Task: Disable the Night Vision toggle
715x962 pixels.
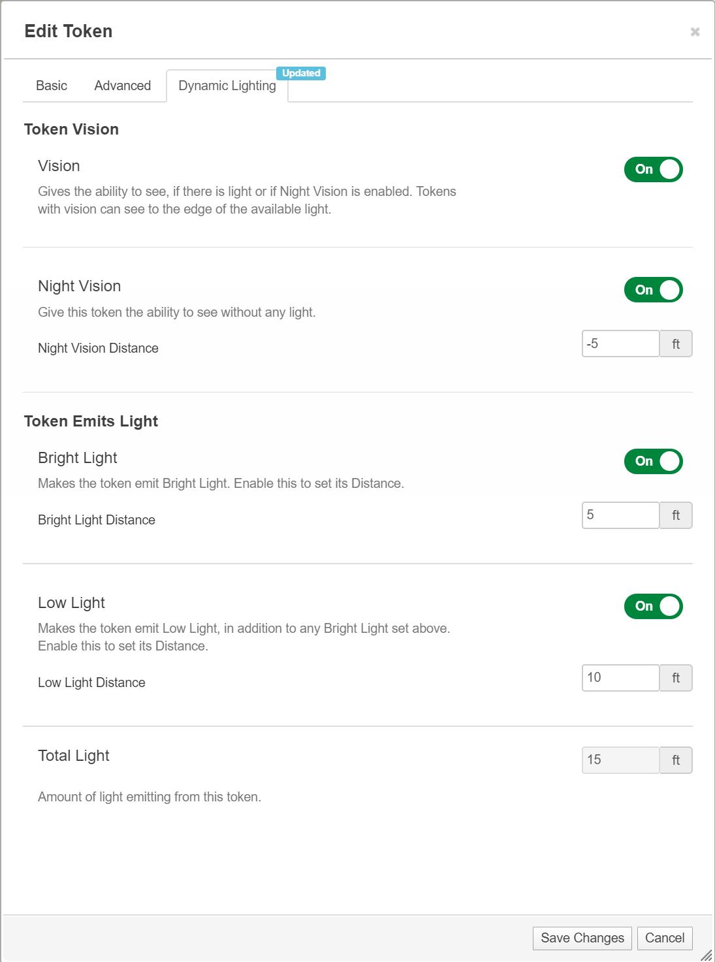Action: point(653,290)
